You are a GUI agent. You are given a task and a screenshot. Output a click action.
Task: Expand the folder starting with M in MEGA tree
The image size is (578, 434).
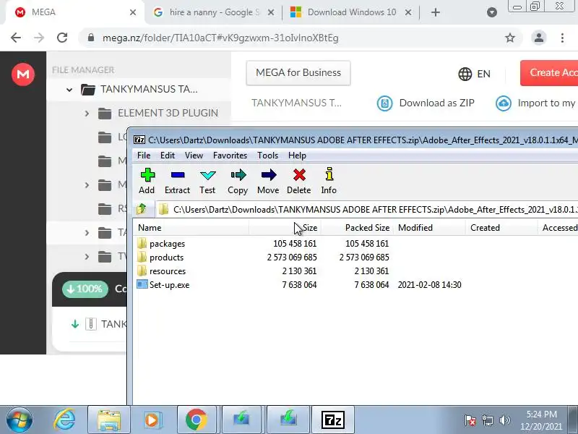tap(87, 184)
